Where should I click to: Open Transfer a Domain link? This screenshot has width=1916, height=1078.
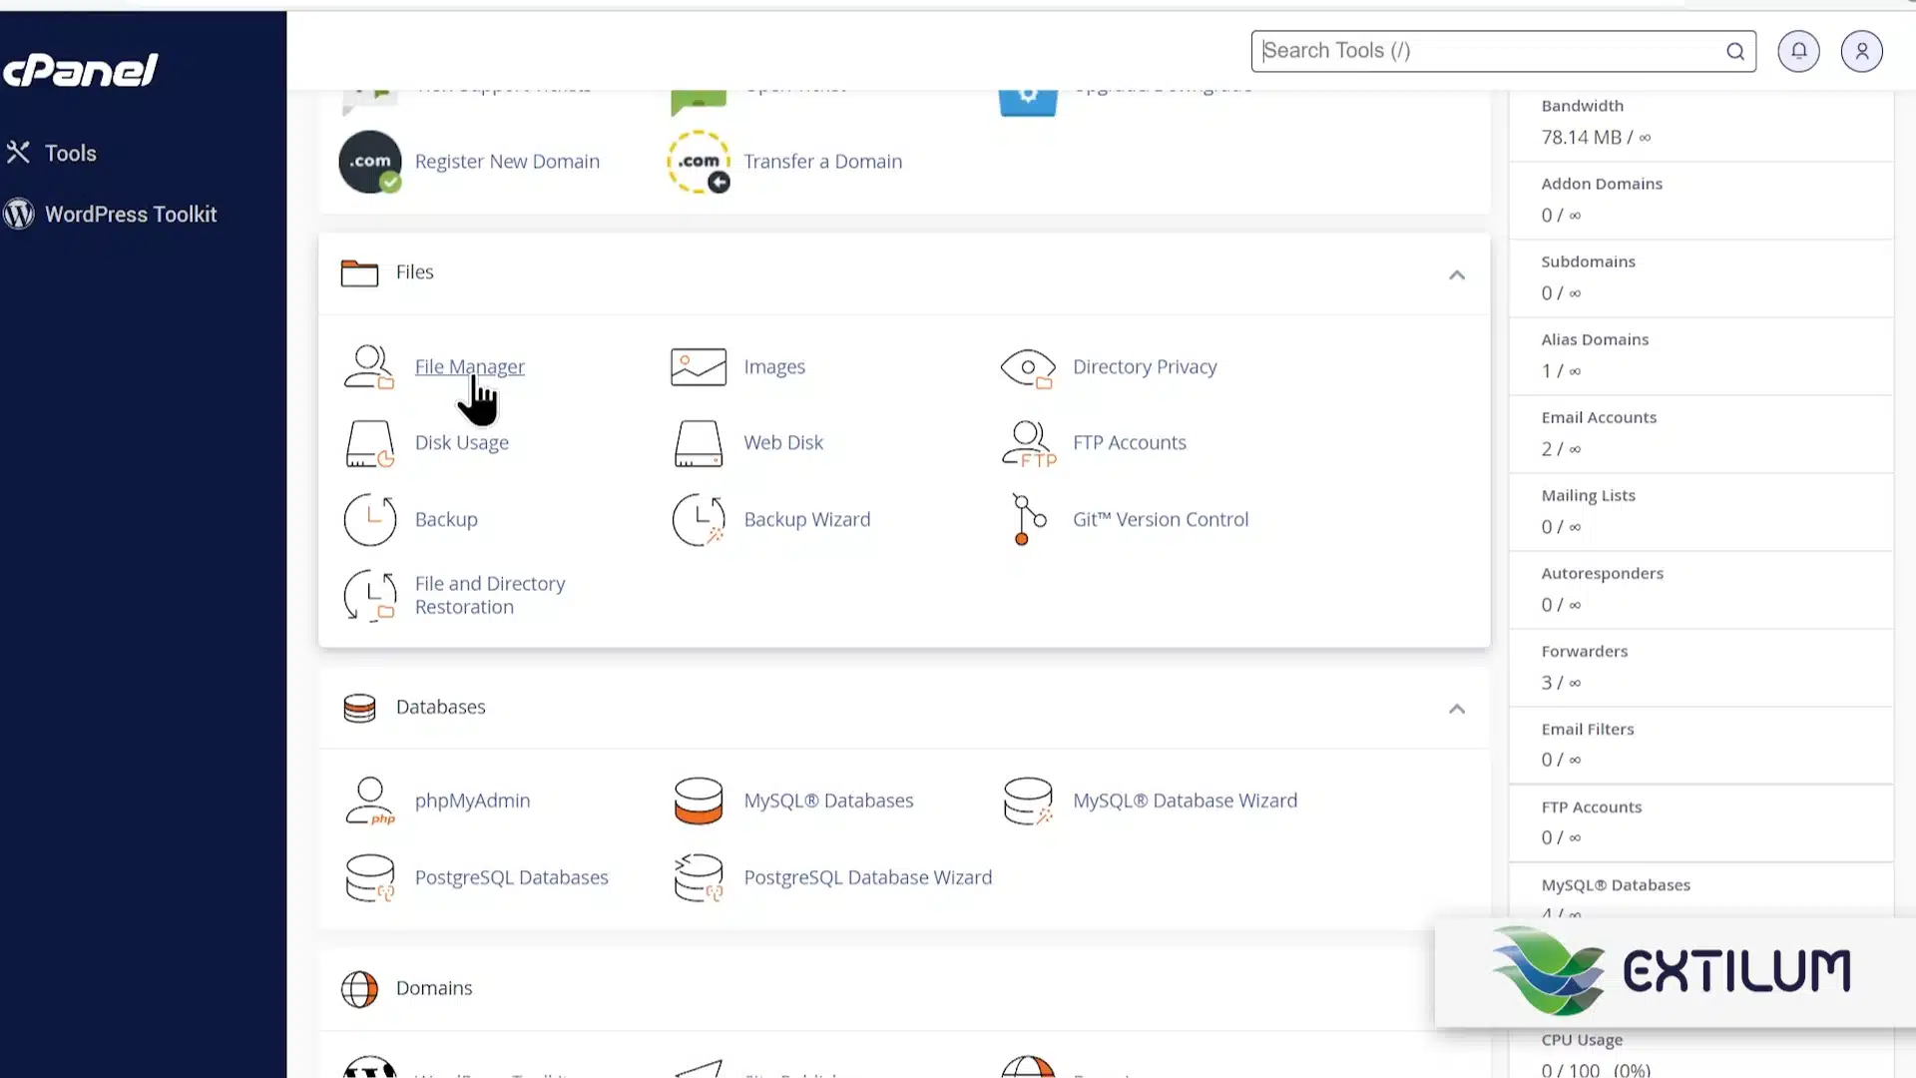822,162
